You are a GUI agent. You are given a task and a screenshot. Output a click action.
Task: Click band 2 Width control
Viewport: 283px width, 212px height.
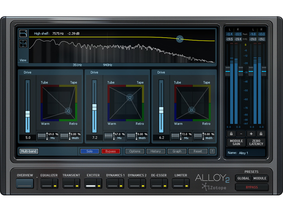[138, 136]
